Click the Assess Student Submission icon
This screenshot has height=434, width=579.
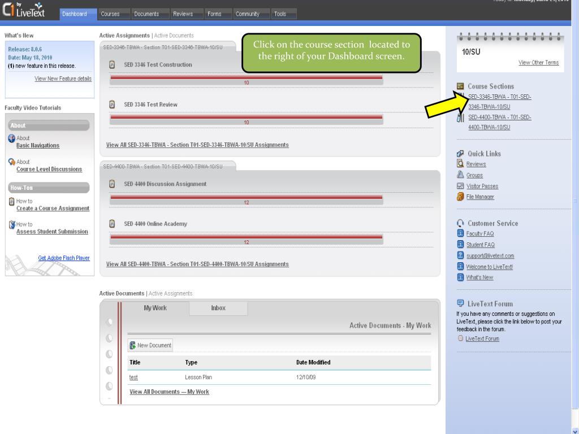click(x=12, y=224)
